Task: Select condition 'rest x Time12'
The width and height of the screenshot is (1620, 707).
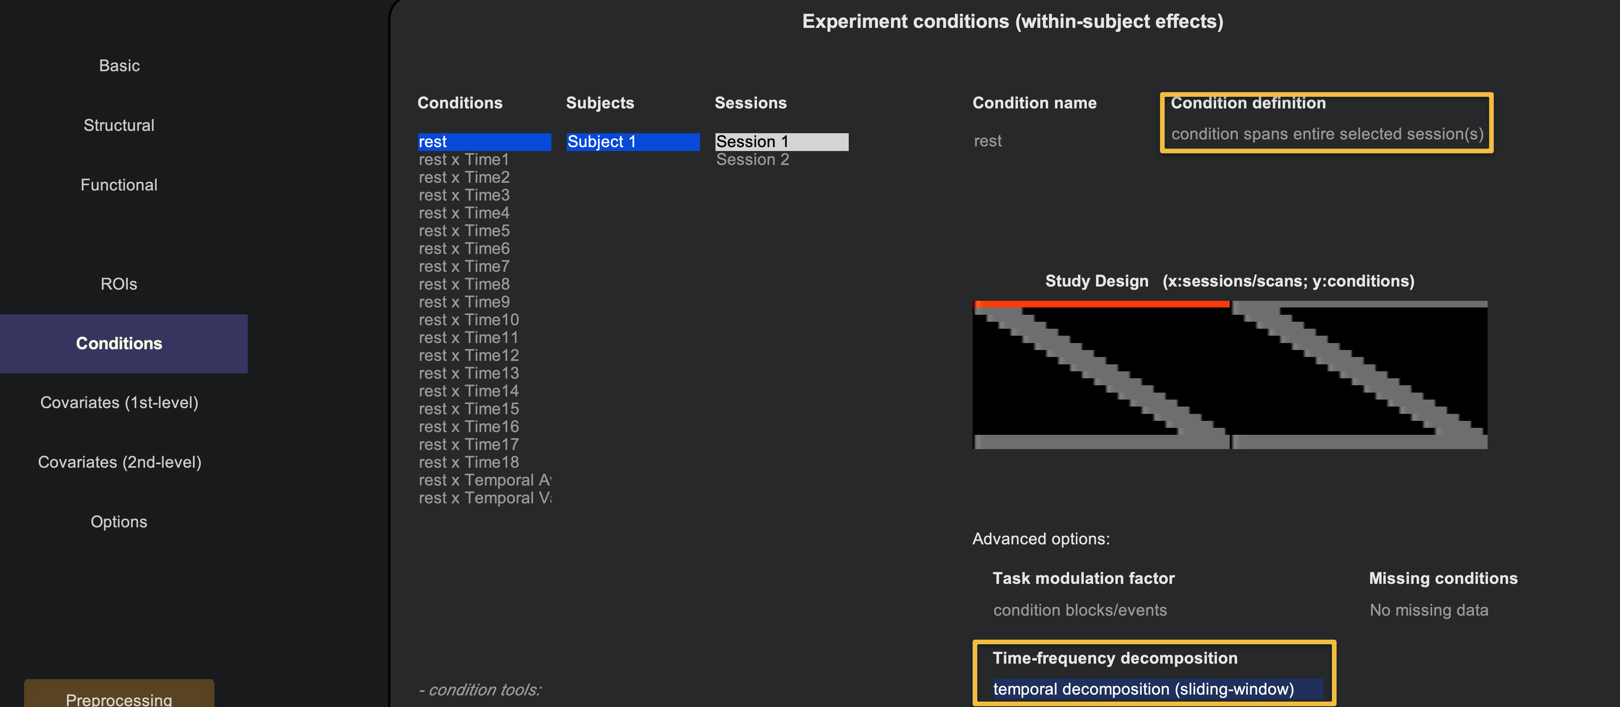Action: pos(484,355)
